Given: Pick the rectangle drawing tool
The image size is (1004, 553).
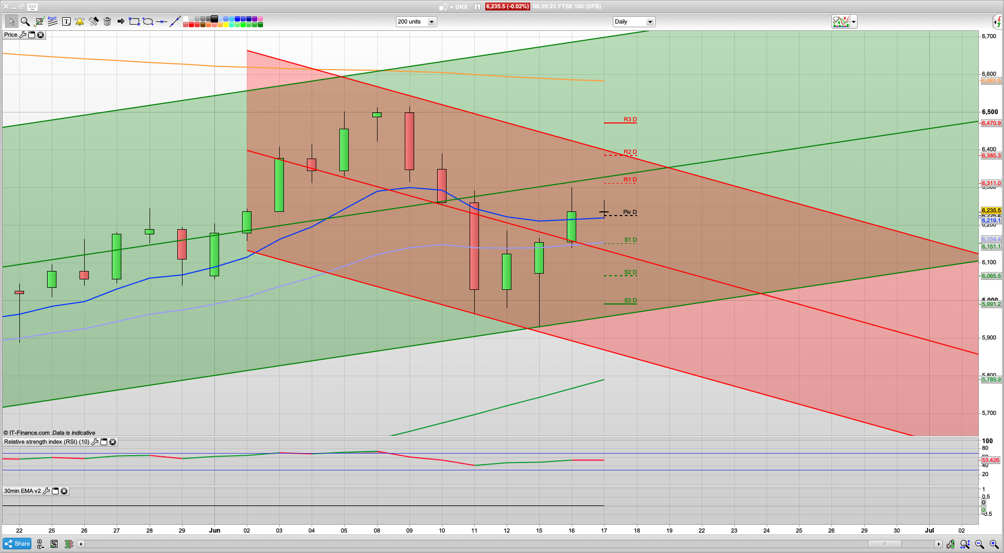Looking at the screenshot, I should 134,21.
